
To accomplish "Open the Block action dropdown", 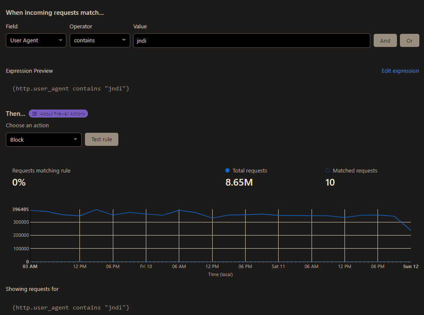I will [x=44, y=140].
